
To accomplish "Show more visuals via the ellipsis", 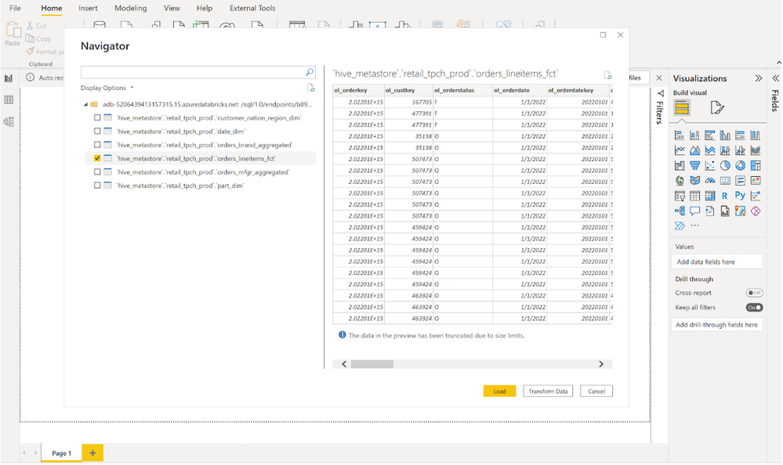I will click(x=694, y=225).
